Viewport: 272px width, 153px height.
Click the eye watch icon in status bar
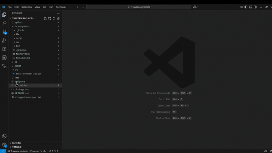click(45, 151)
